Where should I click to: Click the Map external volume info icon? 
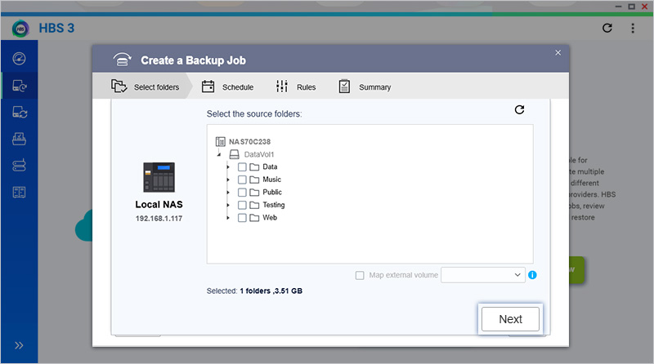tap(532, 275)
